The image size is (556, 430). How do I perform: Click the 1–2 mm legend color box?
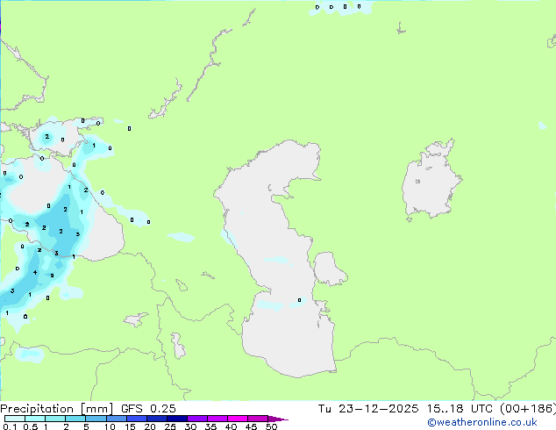tap(55, 419)
